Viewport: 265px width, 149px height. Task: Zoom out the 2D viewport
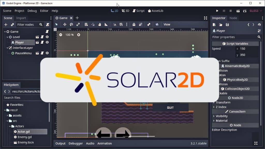point(61,35)
